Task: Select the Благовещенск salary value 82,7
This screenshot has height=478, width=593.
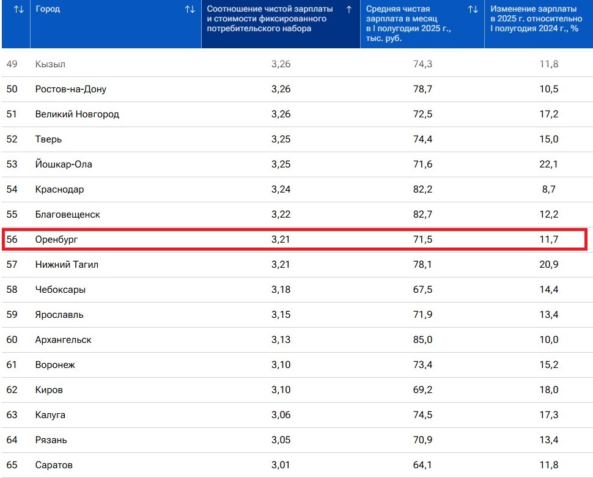Action: tap(422, 215)
